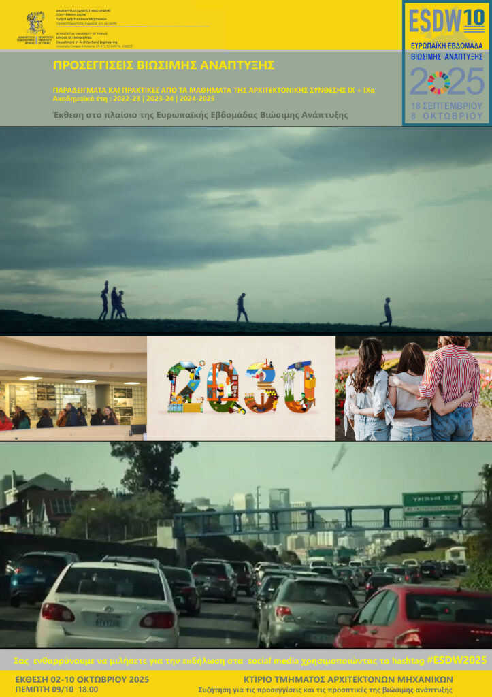Viewport: 492px width, 697px height.
Task: Open the cloudy sky silhouettes photo
Action: click(x=246, y=225)
